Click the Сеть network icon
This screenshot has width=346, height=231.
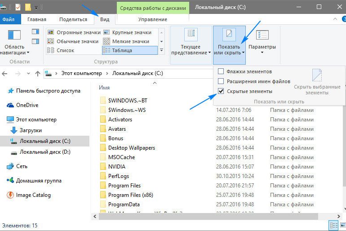[10, 166]
